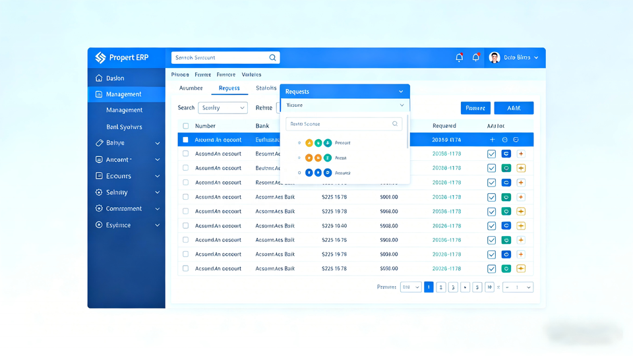Switch to the Aciumbee tab

pyautogui.click(x=191, y=88)
